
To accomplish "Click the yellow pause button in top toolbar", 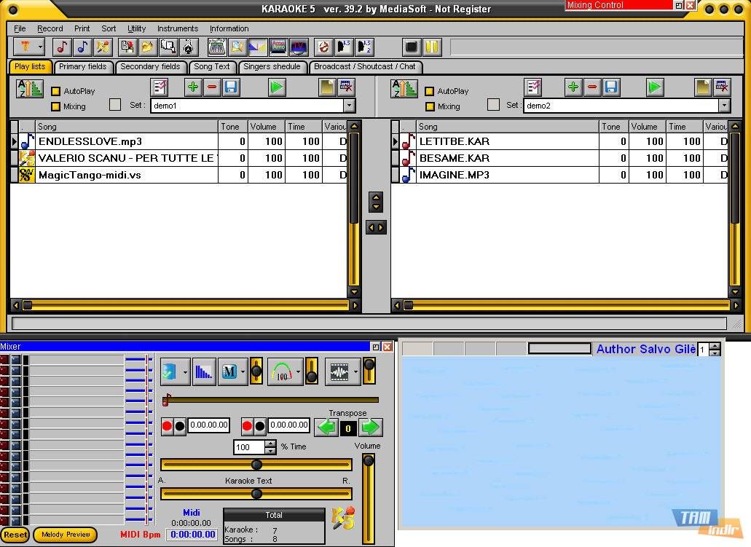I will [432, 47].
